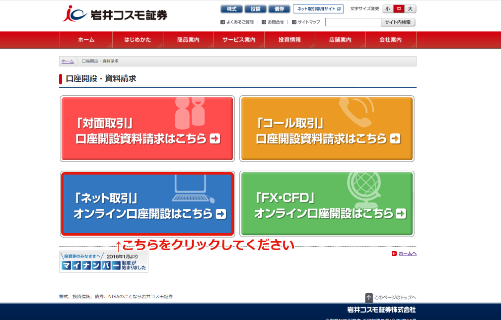Open the サービス案内 navigation tab

tap(239, 40)
